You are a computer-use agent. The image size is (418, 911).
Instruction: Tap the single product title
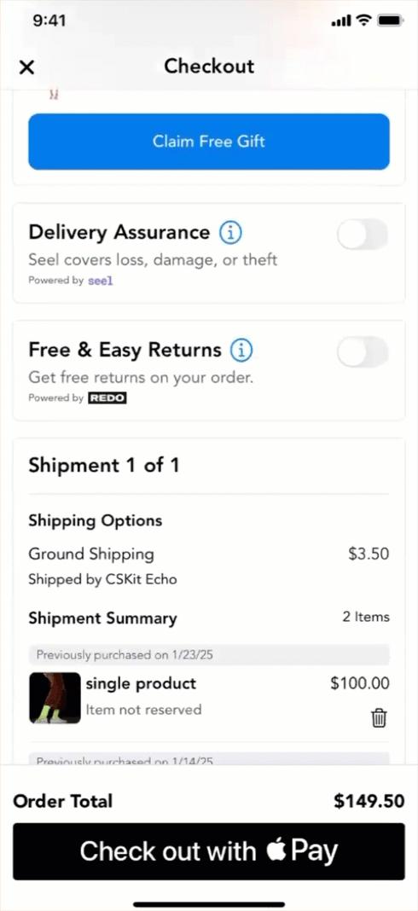(x=142, y=683)
